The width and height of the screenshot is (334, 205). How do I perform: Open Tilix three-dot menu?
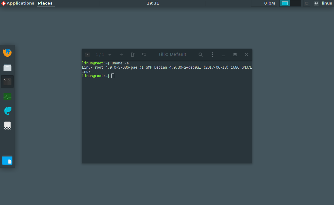pyautogui.click(x=212, y=55)
